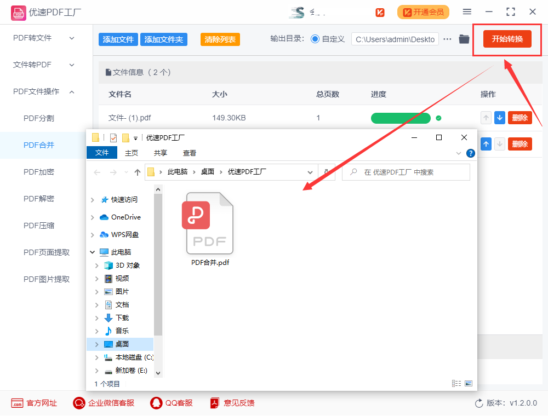Go forward in Explorer navigation
The image size is (548, 416).
[x=113, y=172]
